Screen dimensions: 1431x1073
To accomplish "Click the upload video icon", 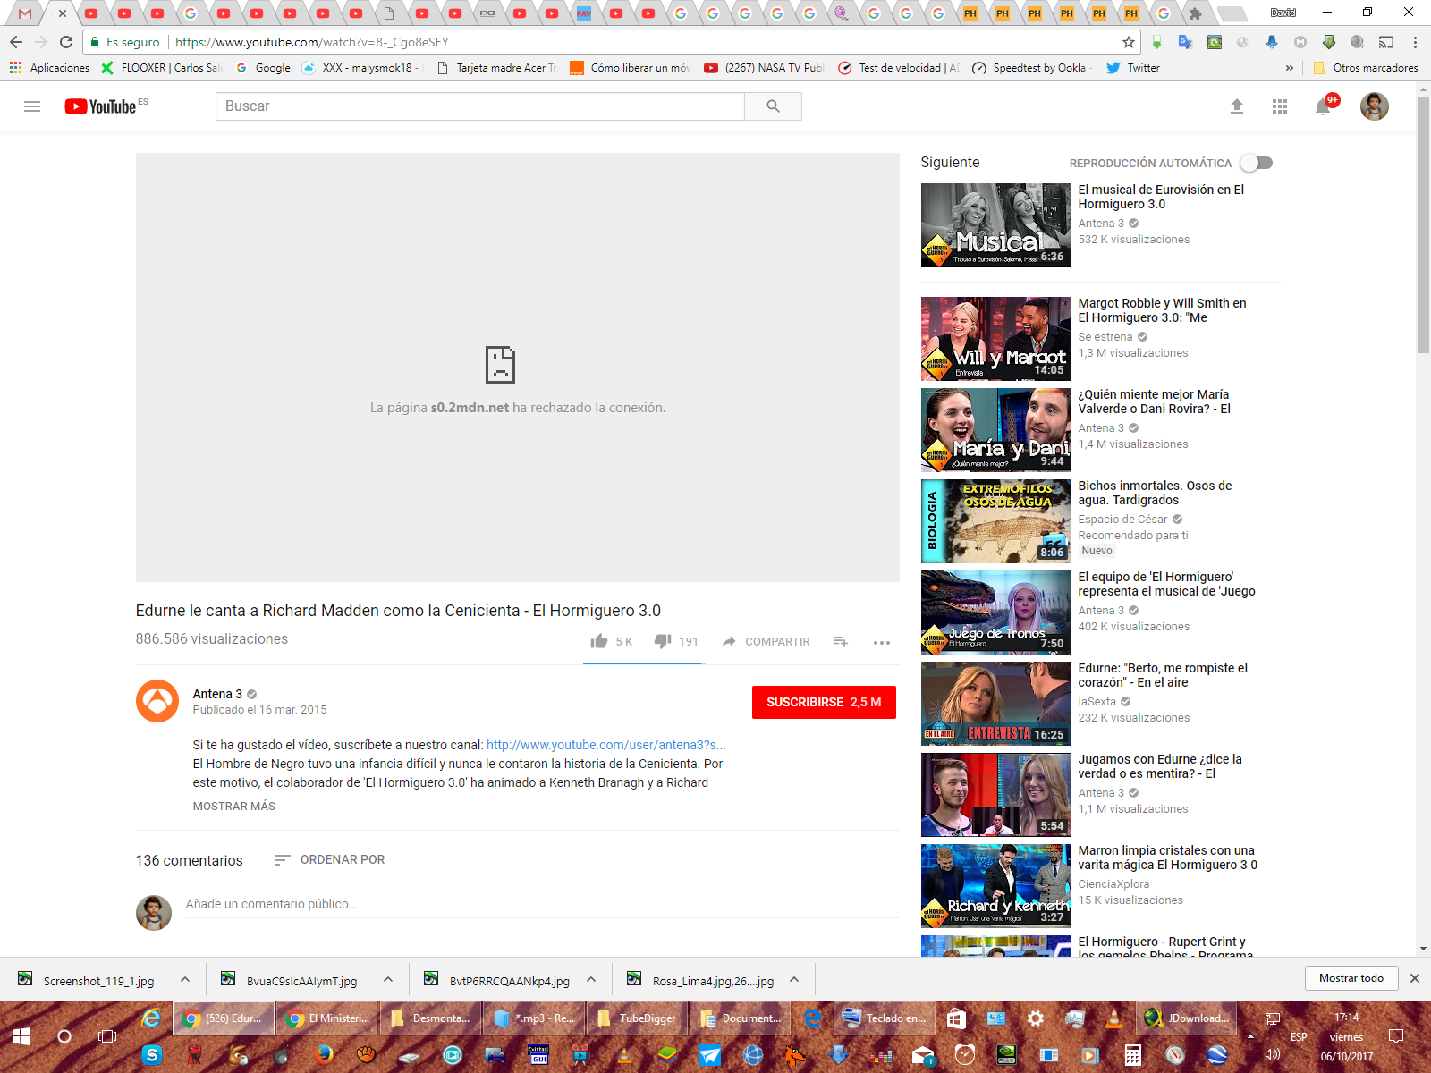I will tap(1237, 106).
